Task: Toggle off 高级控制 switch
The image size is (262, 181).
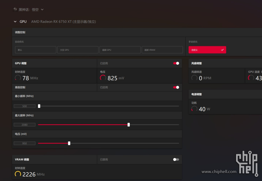Action: pyautogui.click(x=176, y=87)
